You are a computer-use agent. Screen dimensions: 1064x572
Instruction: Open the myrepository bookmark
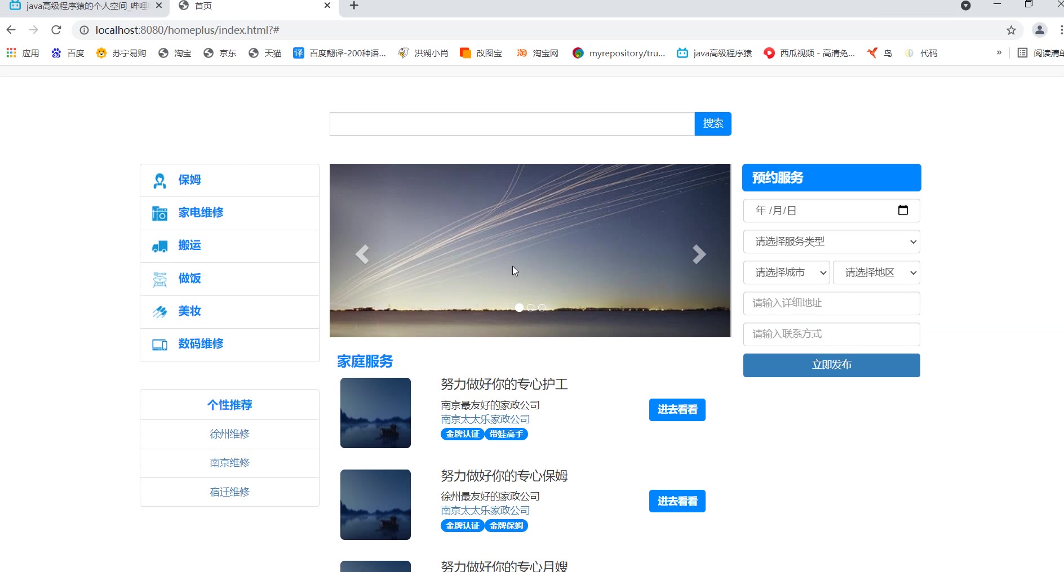click(x=618, y=53)
